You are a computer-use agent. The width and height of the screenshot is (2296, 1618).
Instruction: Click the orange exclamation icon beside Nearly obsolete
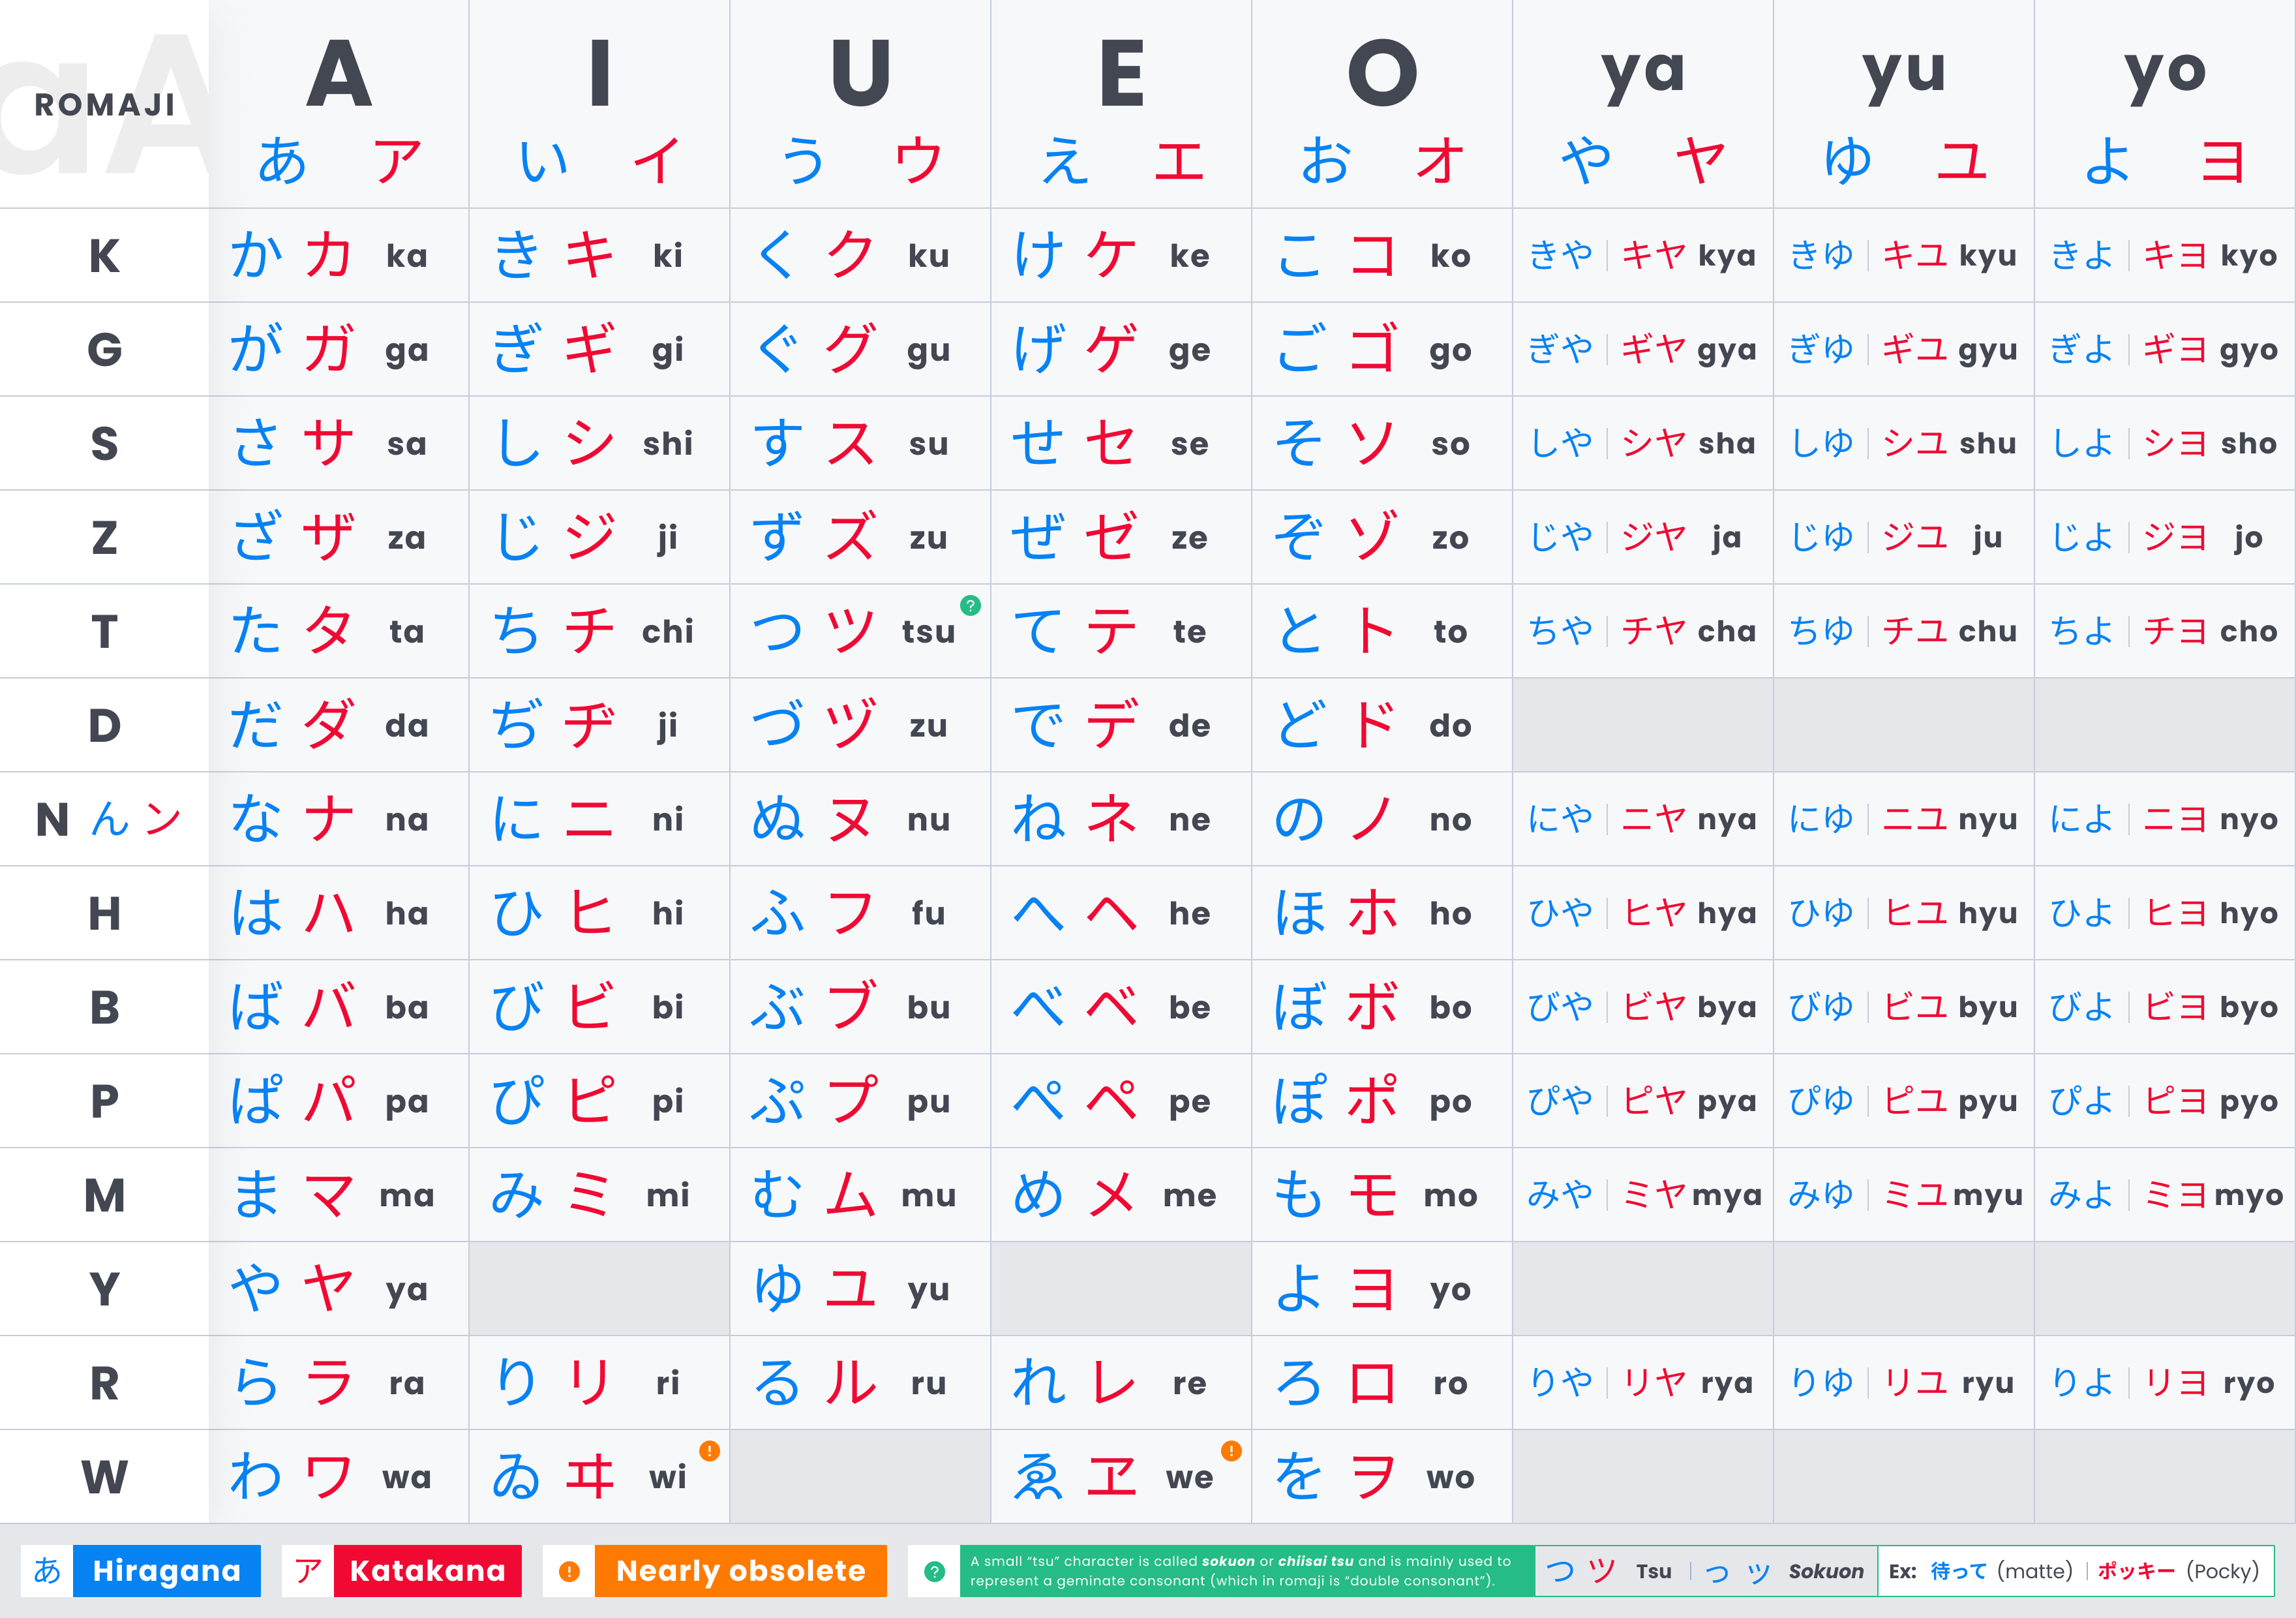point(569,1571)
